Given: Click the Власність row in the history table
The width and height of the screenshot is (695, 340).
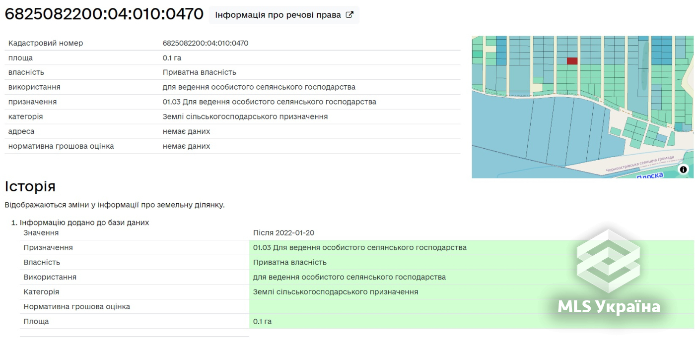Looking at the screenshot, I should pos(42,263).
